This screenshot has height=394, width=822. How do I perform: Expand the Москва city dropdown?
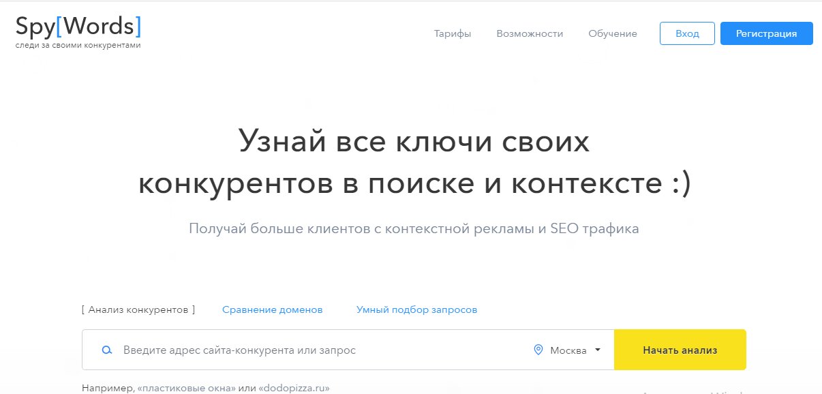pyautogui.click(x=569, y=349)
